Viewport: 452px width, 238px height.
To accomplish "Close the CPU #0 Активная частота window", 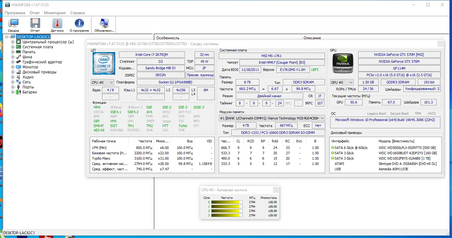I will click(276, 190).
